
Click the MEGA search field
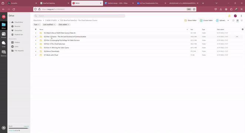[x=79, y=16]
